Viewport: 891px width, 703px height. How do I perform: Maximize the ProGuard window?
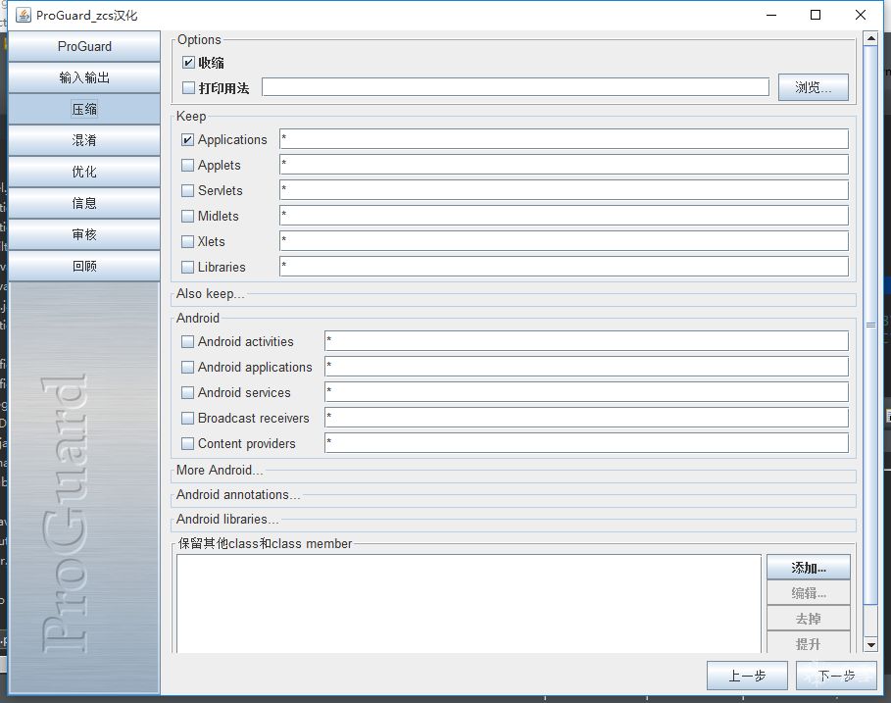click(816, 15)
